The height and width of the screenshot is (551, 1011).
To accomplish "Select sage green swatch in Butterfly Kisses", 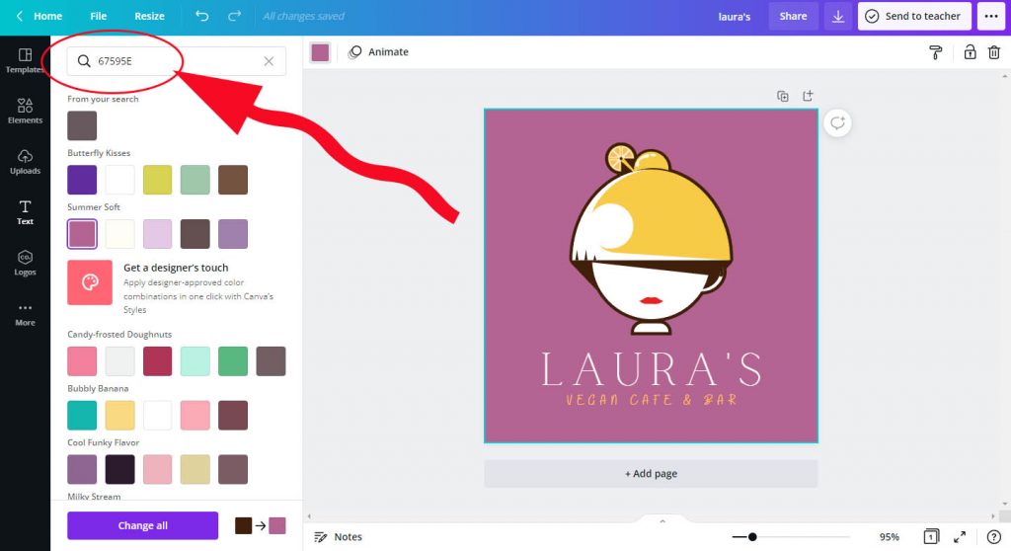I will click(194, 180).
